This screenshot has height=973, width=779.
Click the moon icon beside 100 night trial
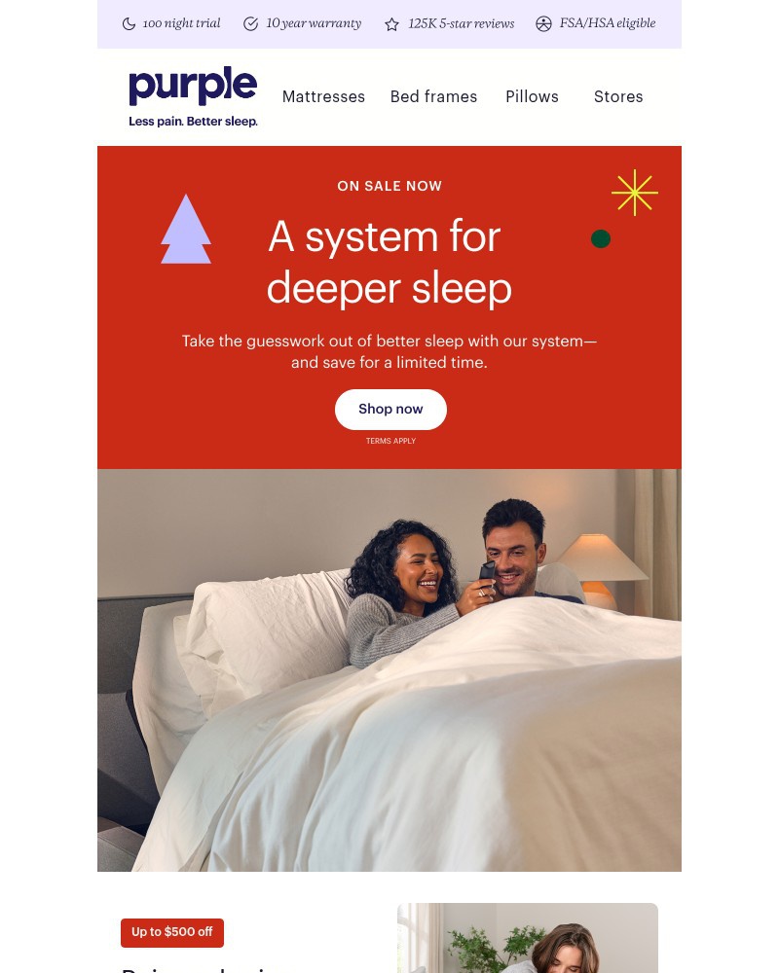pyautogui.click(x=129, y=24)
